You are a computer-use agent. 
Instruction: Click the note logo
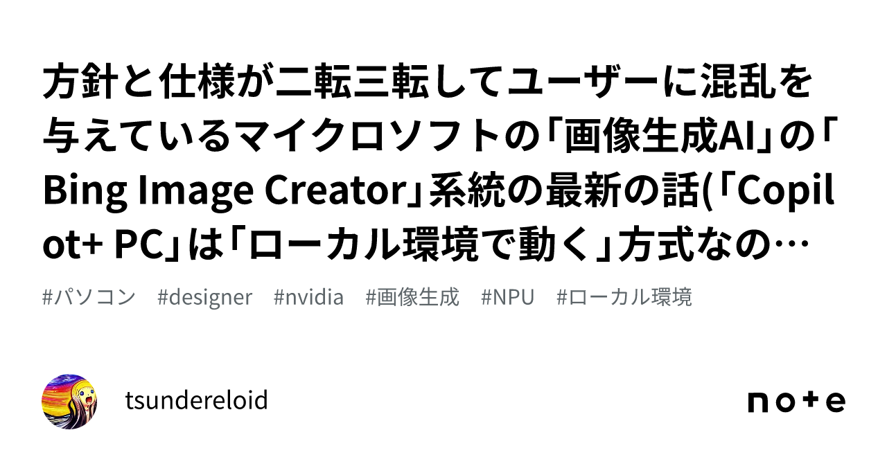click(x=796, y=402)
